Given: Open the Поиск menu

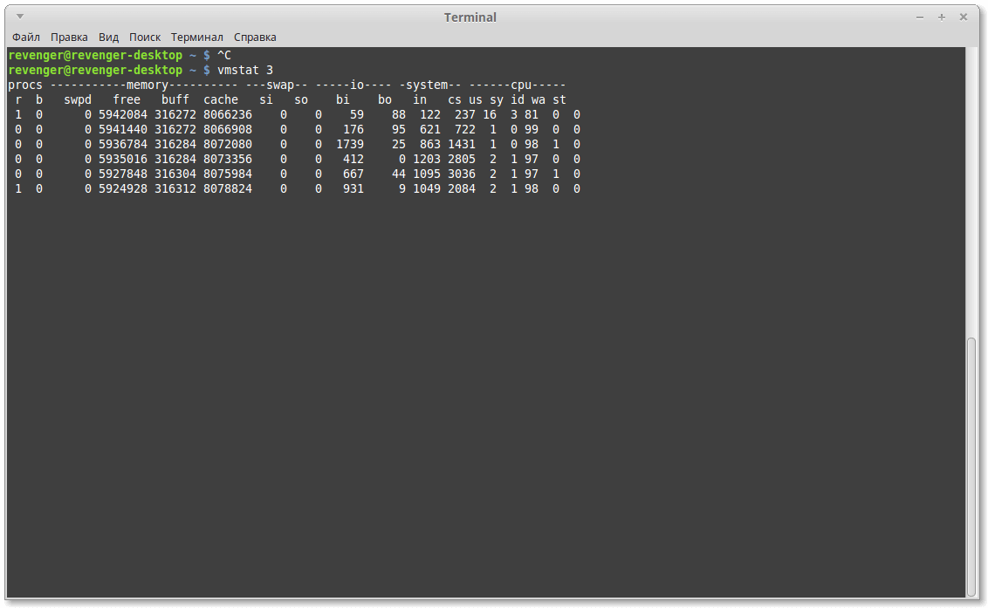Looking at the screenshot, I should pyautogui.click(x=145, y=38).
